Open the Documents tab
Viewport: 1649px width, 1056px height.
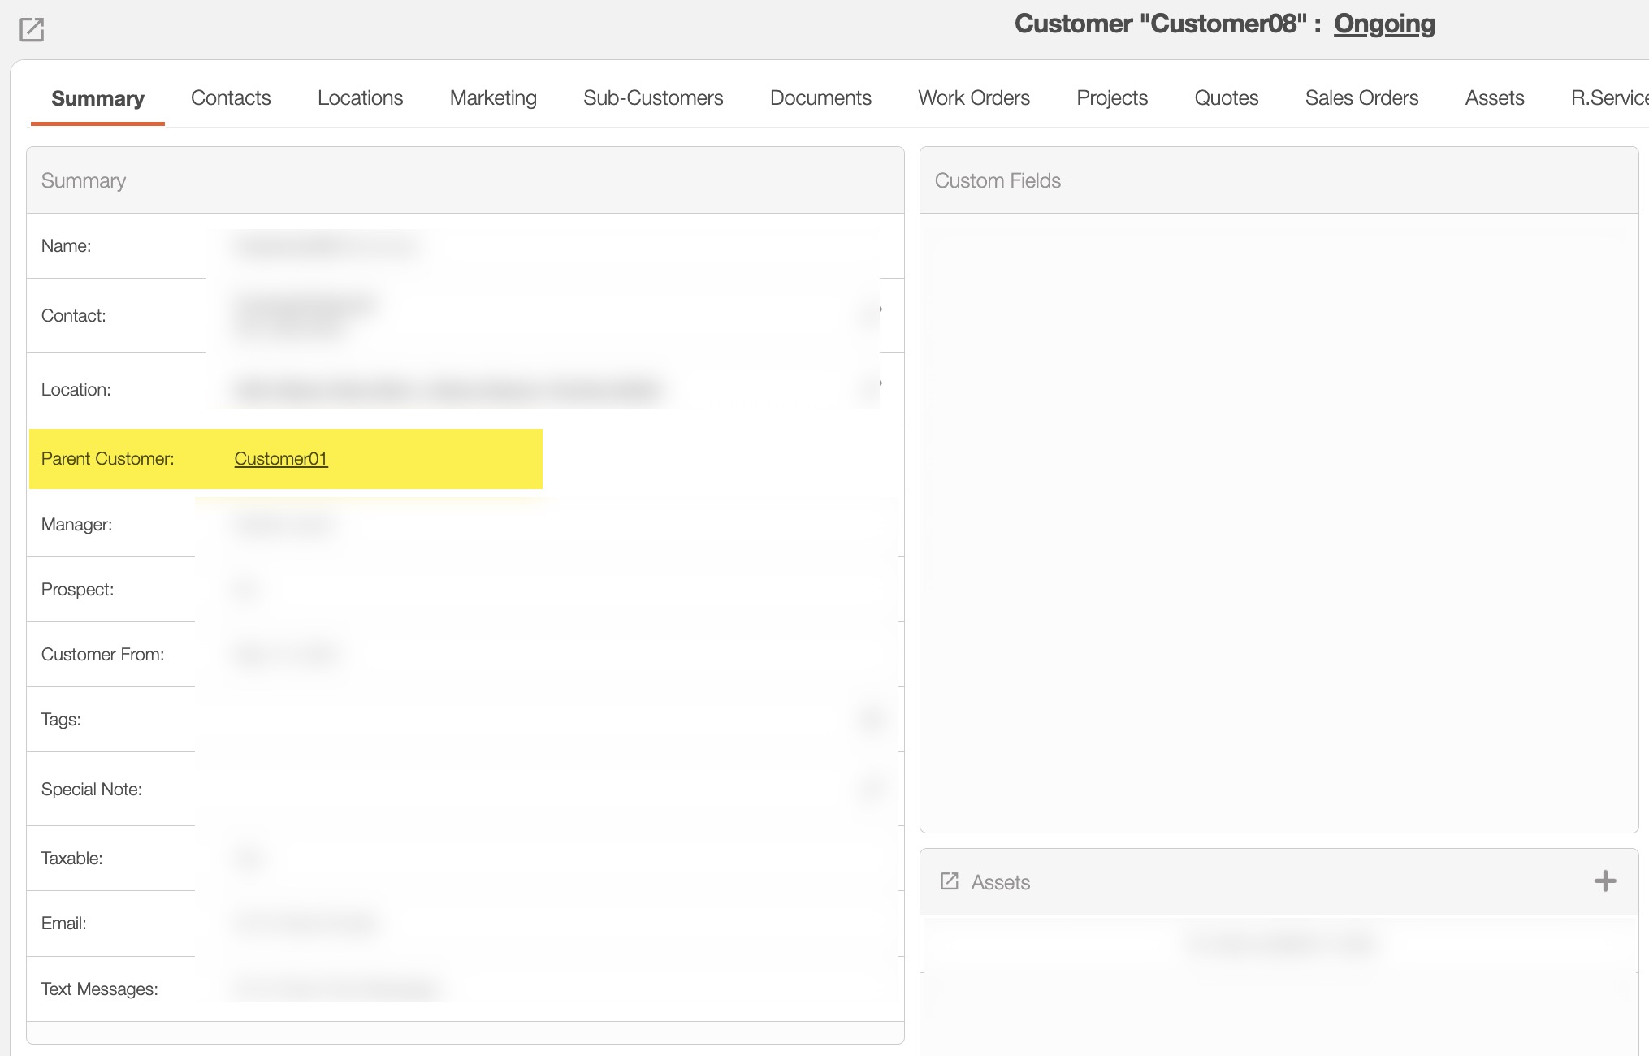[x=820, y=98]
